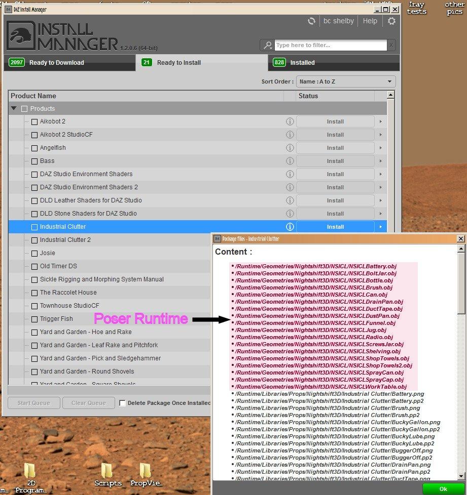The width and height of the screenshot is (467, 495).
Task: Click Package Files scrollbar up arrow
Action: [x=461, y=249]
